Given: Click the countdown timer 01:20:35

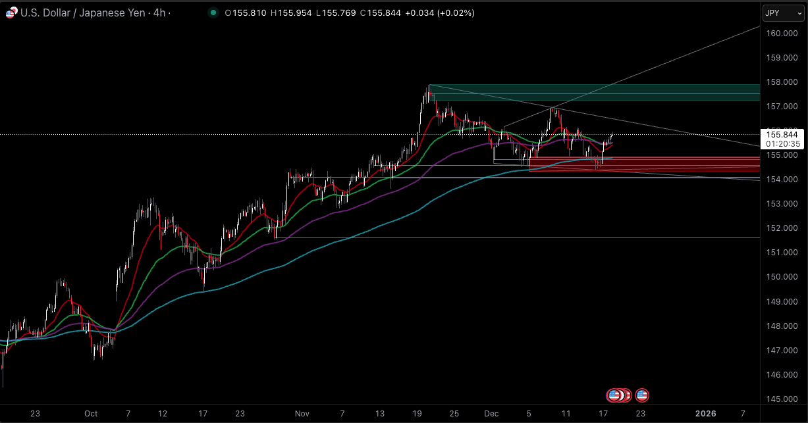Looking at the screenshot, I should (782, 143).
